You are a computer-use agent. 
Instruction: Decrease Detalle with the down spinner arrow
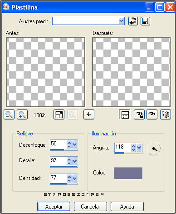(x=69, y=164)
